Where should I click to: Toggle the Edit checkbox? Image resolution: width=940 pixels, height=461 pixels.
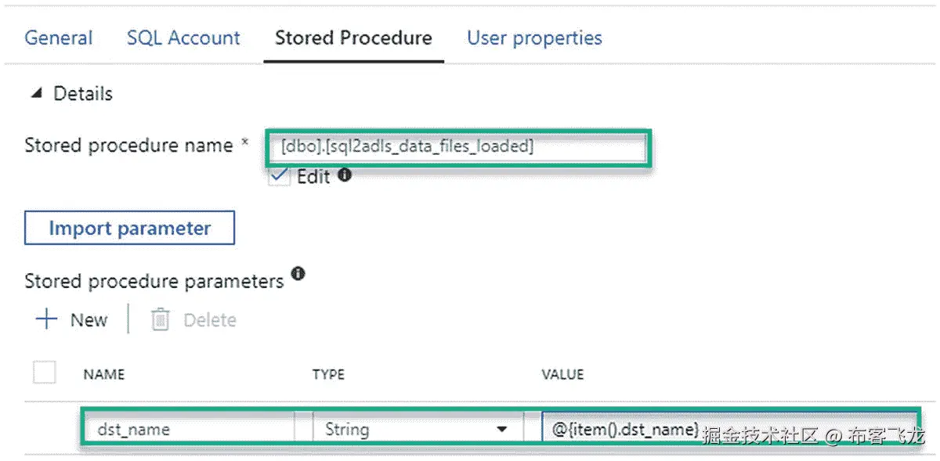279,175
